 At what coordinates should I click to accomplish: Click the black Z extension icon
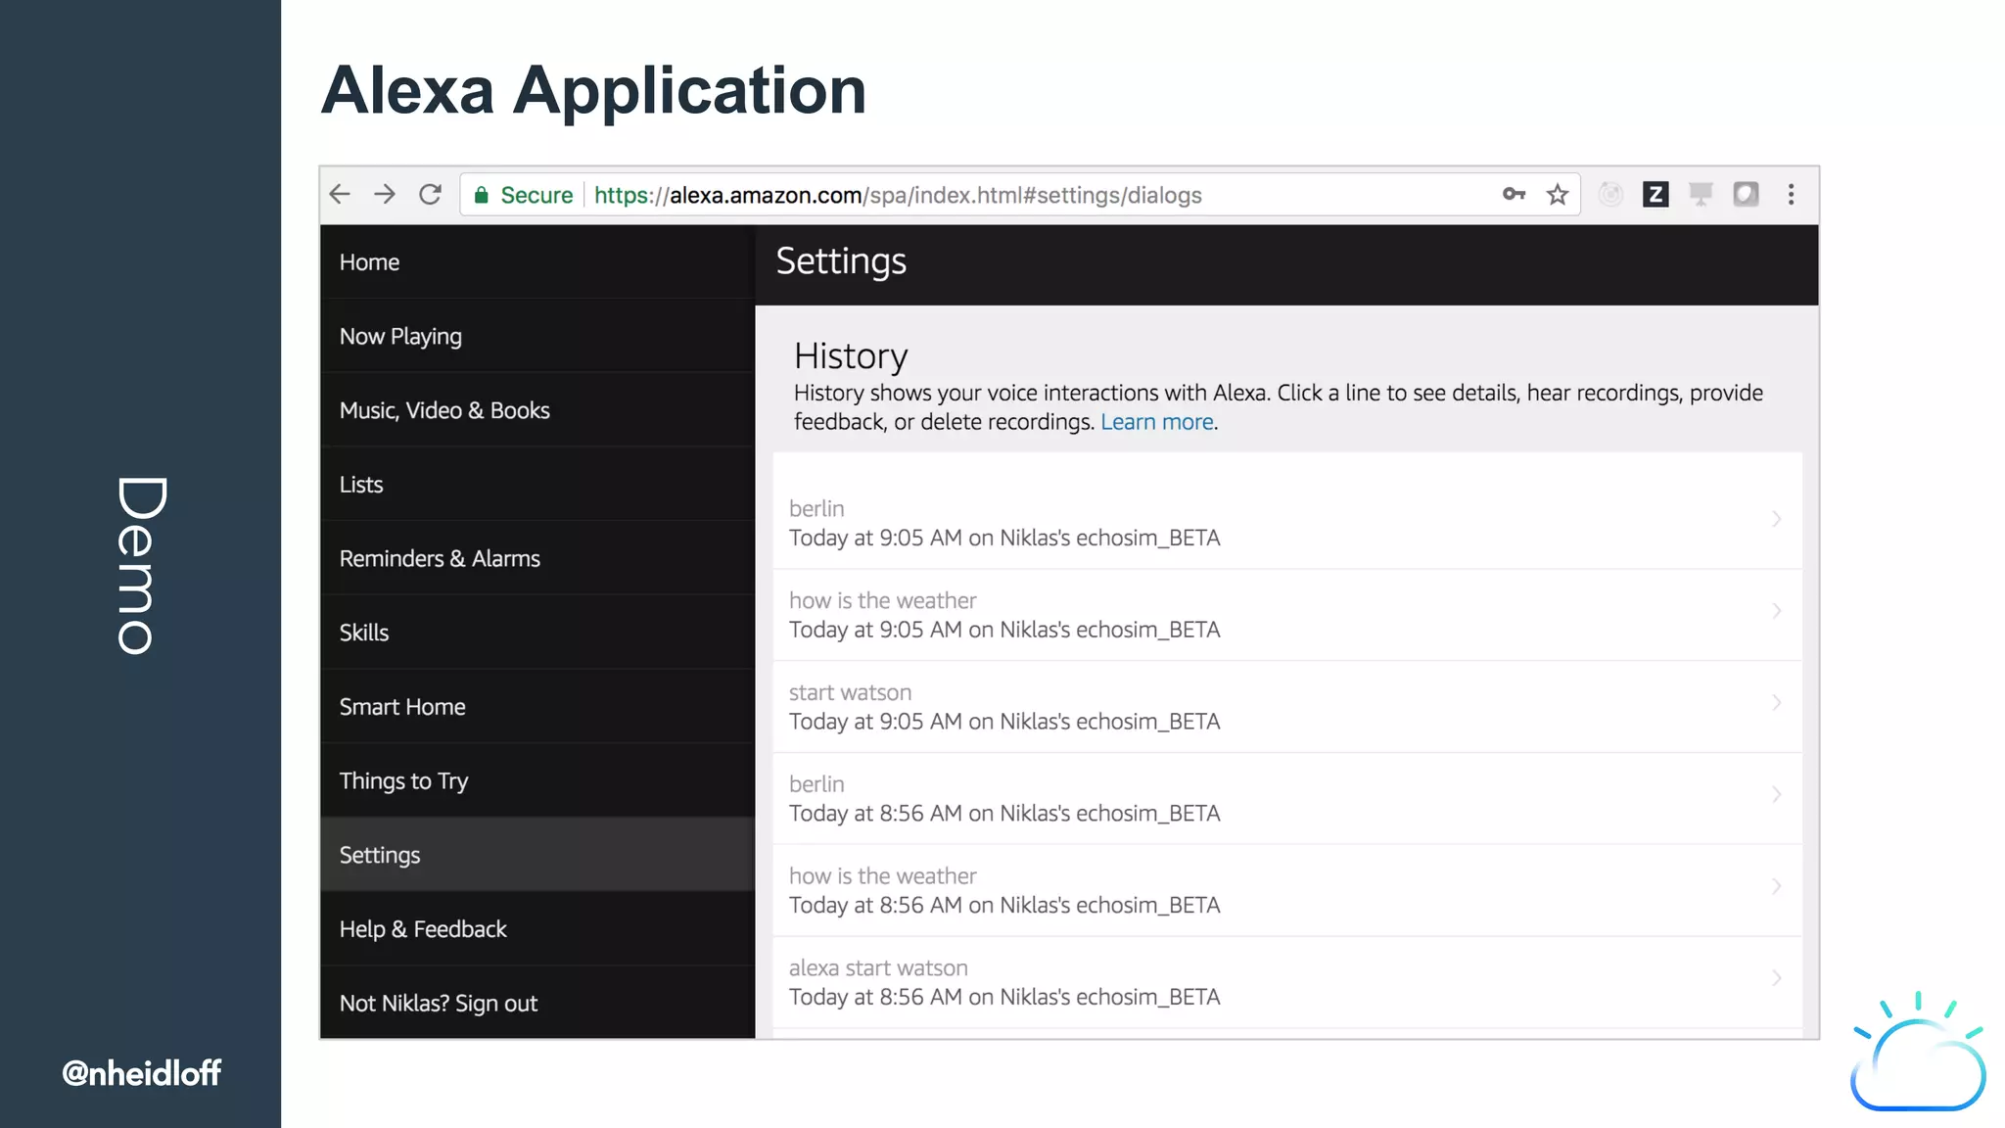(1655, 195)
